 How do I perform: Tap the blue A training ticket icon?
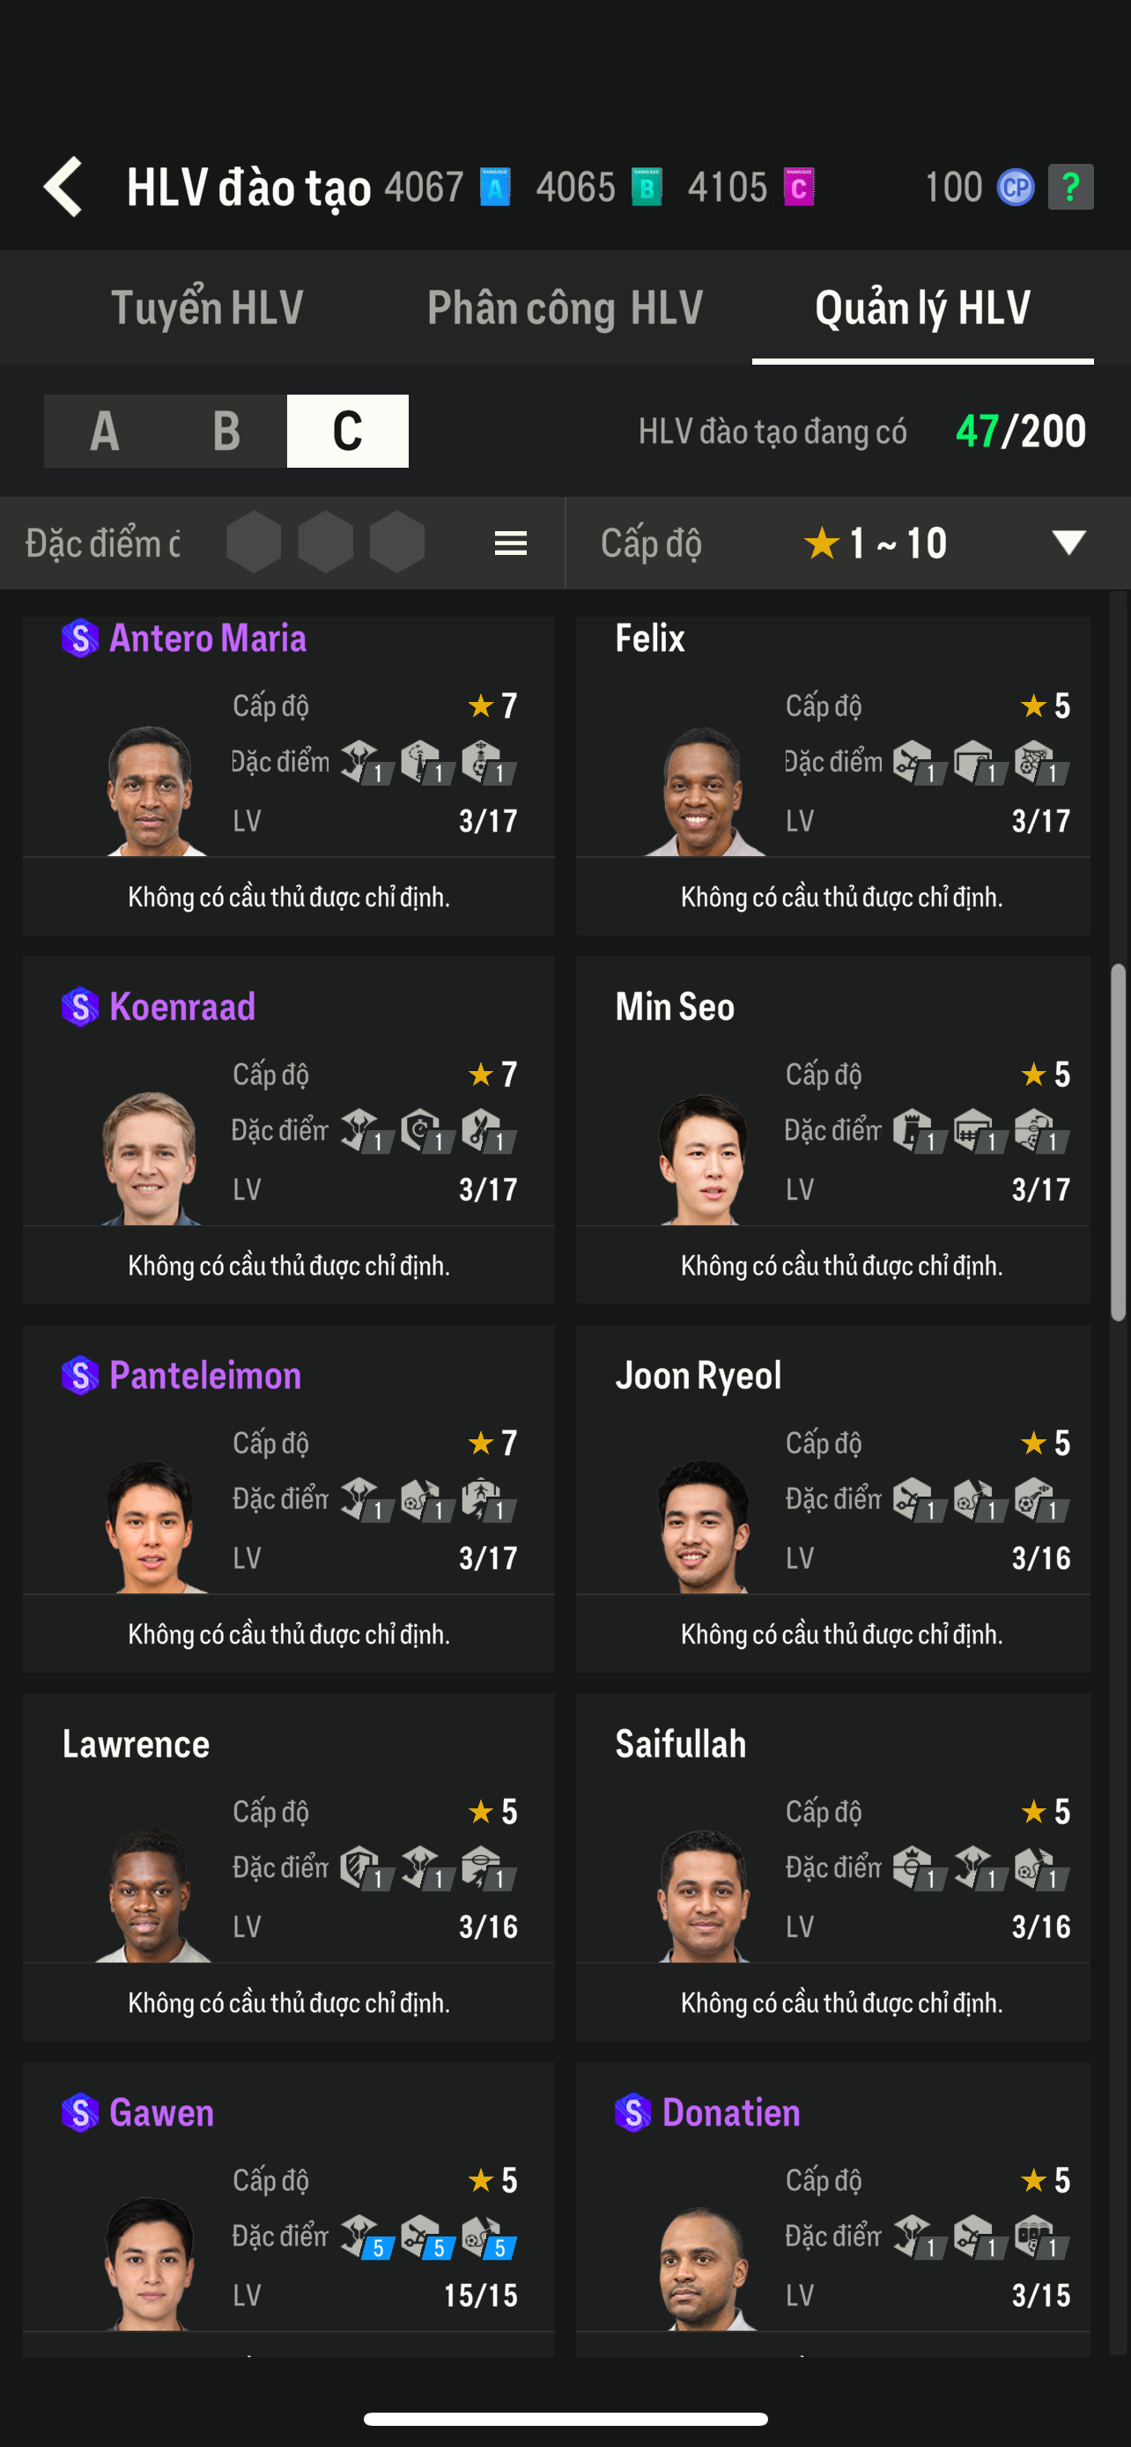[x=495, y=187]
